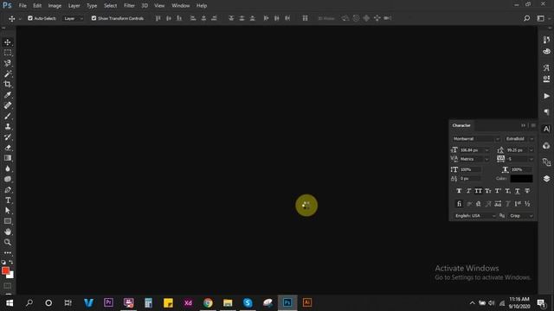
Task: Select the Healing Brush tool
Action: click(8, 105)
